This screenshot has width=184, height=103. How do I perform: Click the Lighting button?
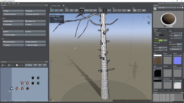coord(35,11)
